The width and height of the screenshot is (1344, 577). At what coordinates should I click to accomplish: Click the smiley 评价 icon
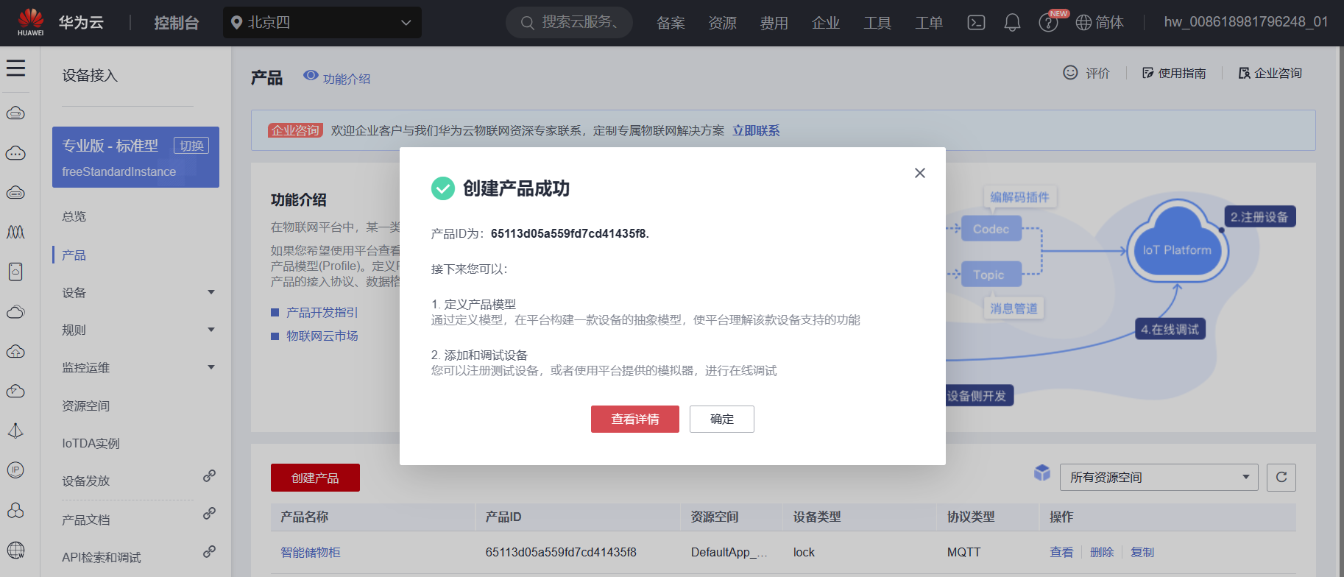[1070, 72]
